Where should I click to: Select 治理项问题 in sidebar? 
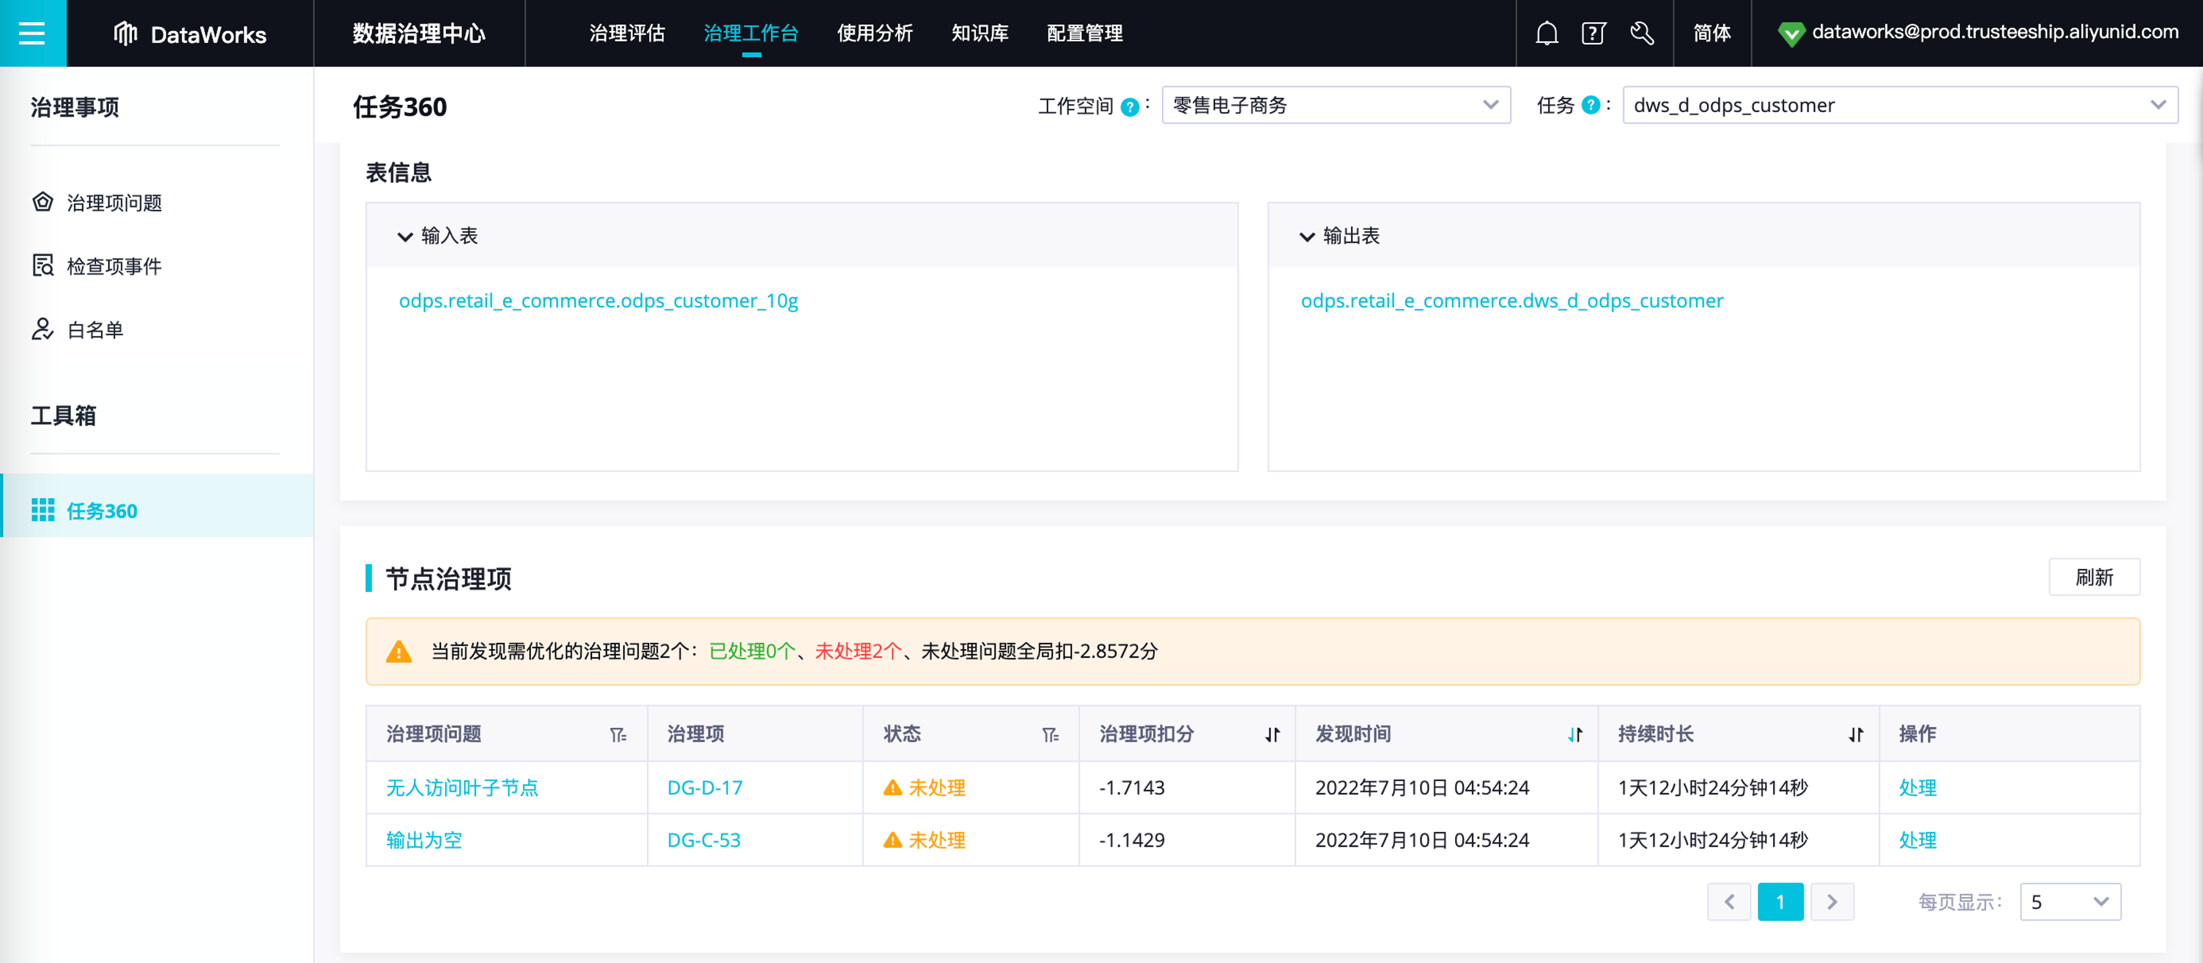click(x=115, y=203)
